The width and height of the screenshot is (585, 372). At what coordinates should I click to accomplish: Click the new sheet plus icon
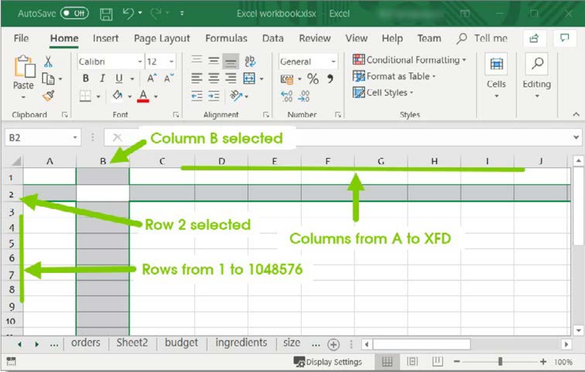click(333, 345)
